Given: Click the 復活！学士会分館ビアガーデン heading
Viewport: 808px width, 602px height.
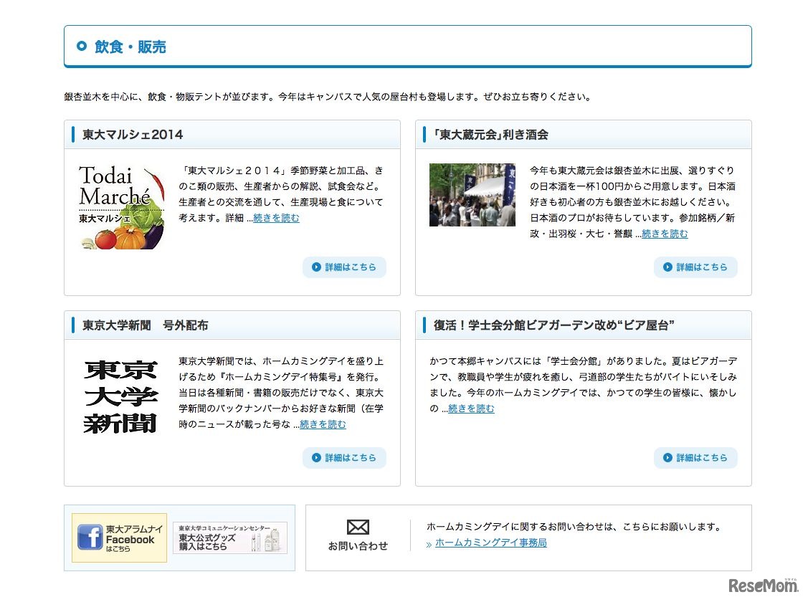Looking at the screenshot, I should coord(553,325).
